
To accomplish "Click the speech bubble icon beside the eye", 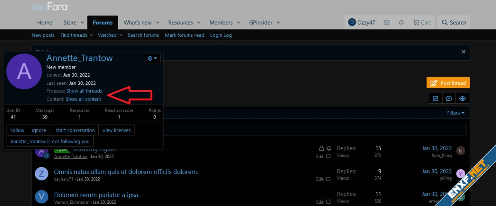I will pos(449,98).
